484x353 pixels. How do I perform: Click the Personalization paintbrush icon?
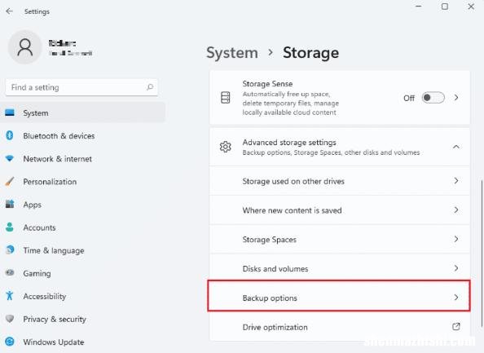10,181
